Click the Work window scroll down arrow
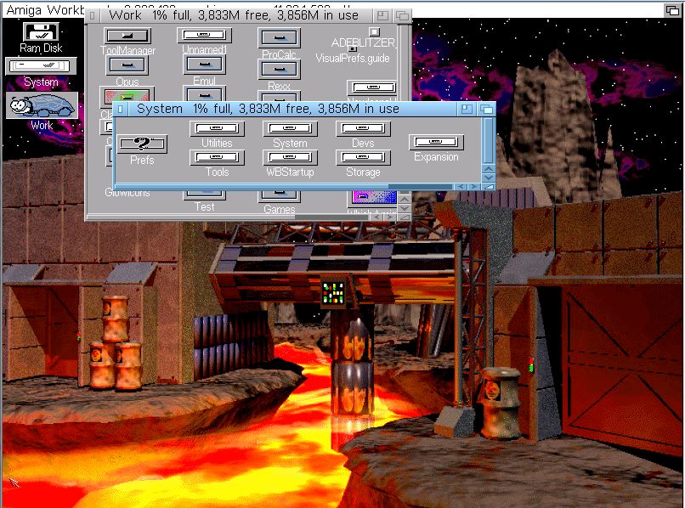The image size is (685, 508). pos(405,208)
